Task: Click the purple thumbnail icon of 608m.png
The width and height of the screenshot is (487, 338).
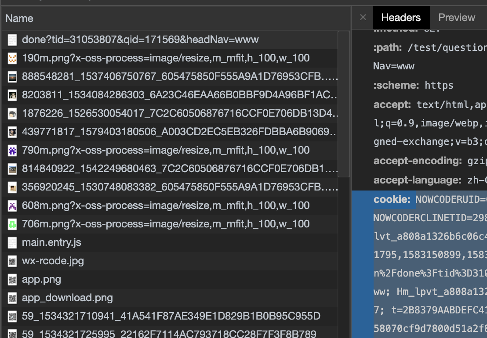Action: tap(12, 206)
